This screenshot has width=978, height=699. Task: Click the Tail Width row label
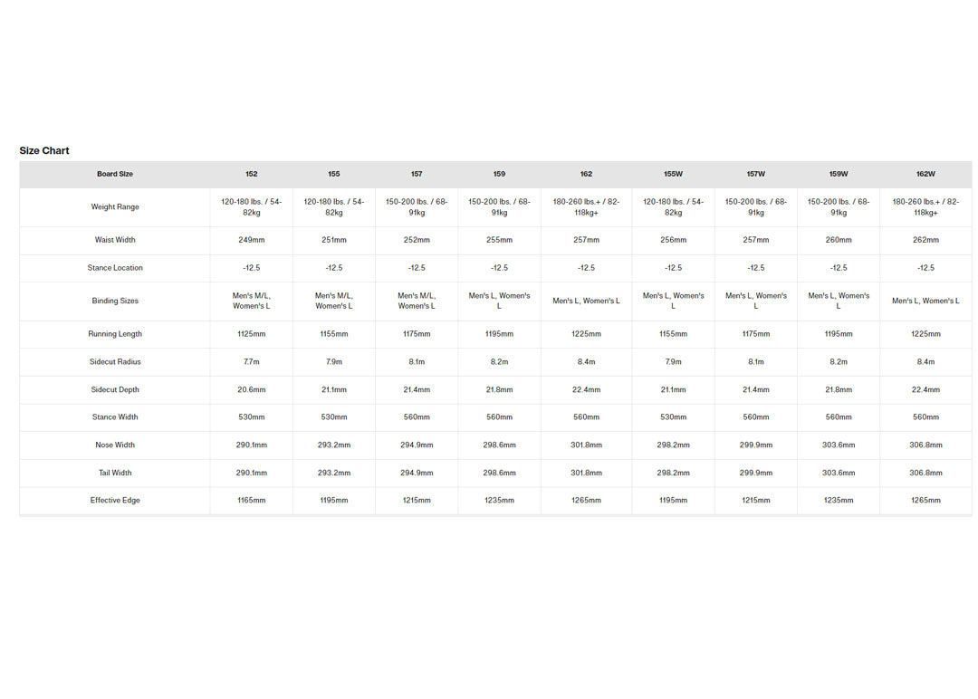(115, 473)
